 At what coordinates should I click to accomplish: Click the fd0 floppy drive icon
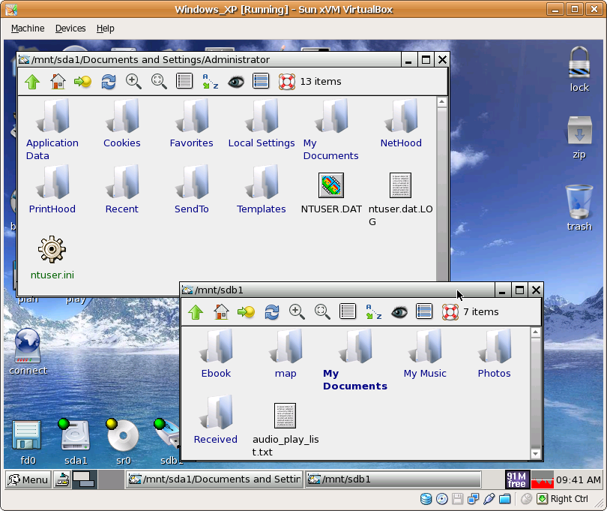(27, 443)
